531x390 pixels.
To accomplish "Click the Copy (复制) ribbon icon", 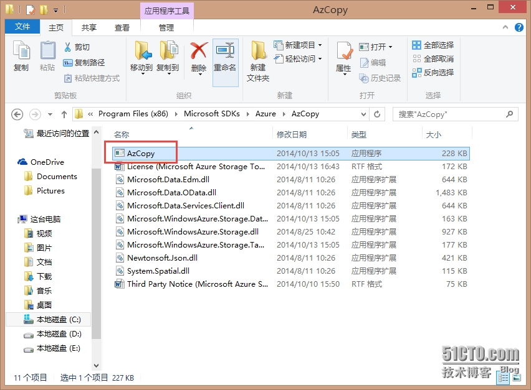I will (x=21, y=56).
